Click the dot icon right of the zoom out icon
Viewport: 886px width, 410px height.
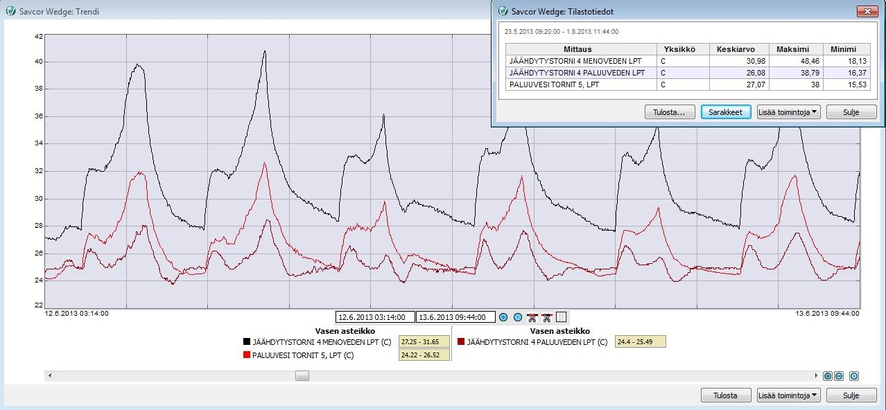pyautogui.click(x=854, y=376)
